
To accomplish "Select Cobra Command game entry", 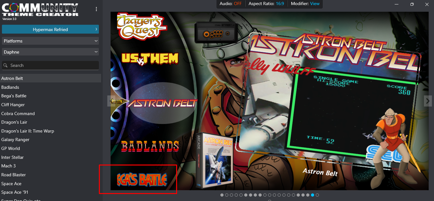I will (51, 113).
